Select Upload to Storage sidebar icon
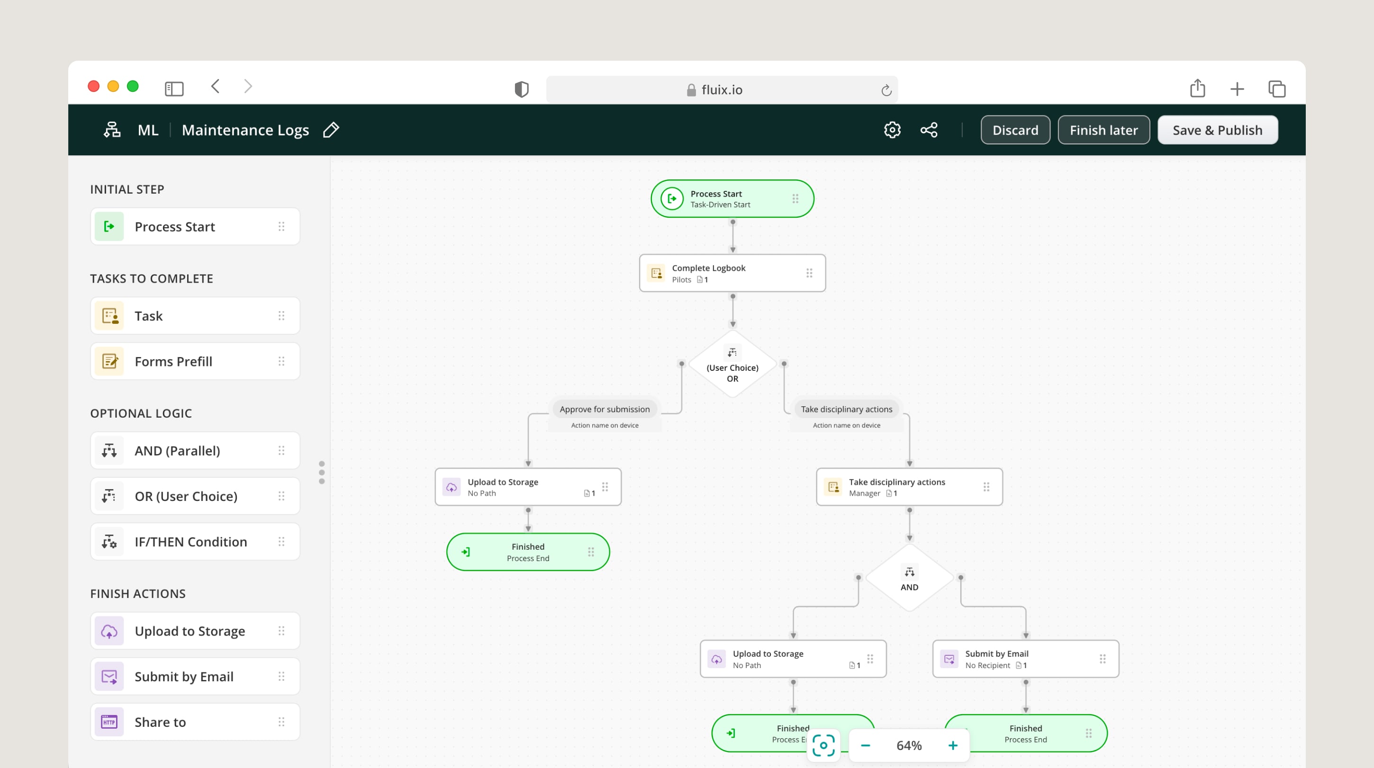 click(x=109, y=631)
